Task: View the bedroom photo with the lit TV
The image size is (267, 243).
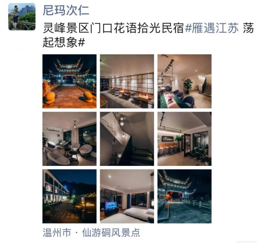Action: click(127, 196)
